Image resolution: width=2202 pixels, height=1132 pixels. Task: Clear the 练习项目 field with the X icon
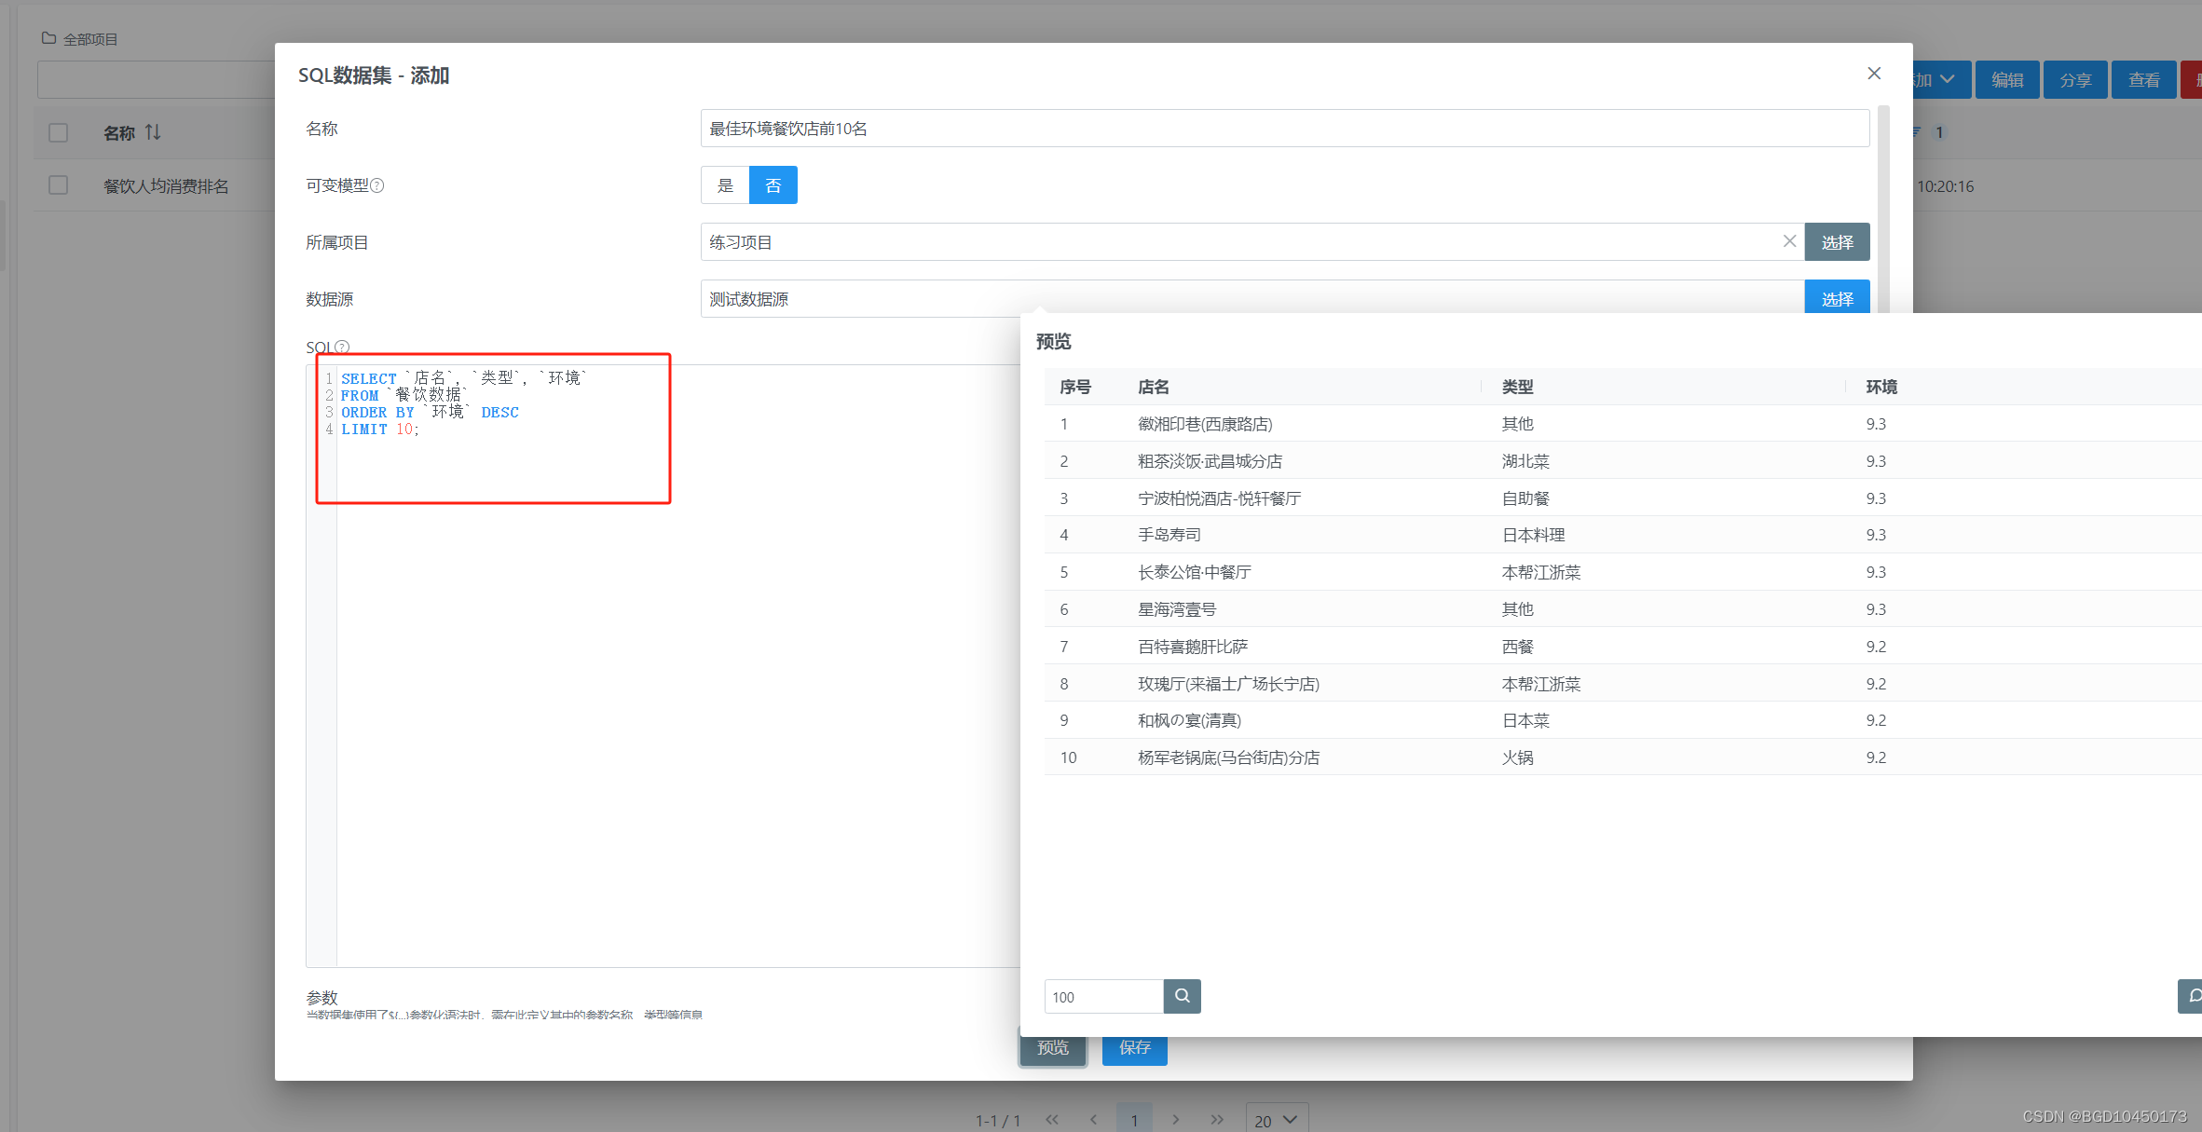click(x=1789, y=241)
